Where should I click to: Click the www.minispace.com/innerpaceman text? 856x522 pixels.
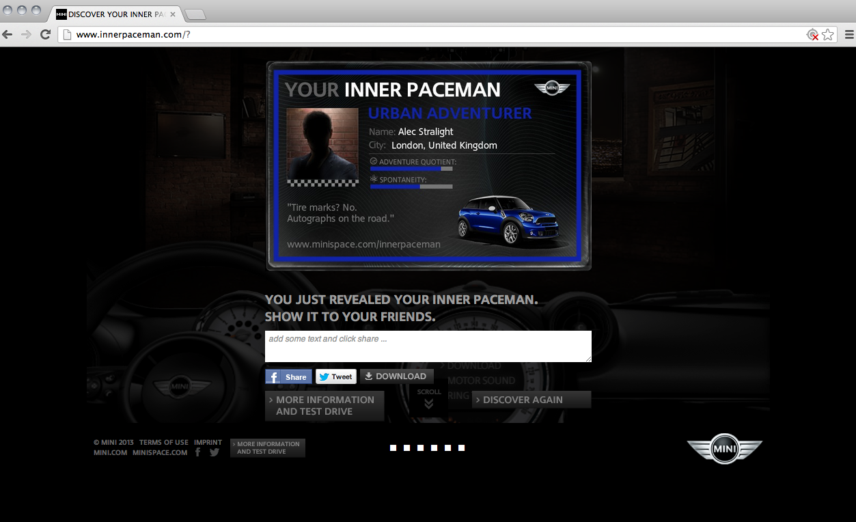point(363,244)
